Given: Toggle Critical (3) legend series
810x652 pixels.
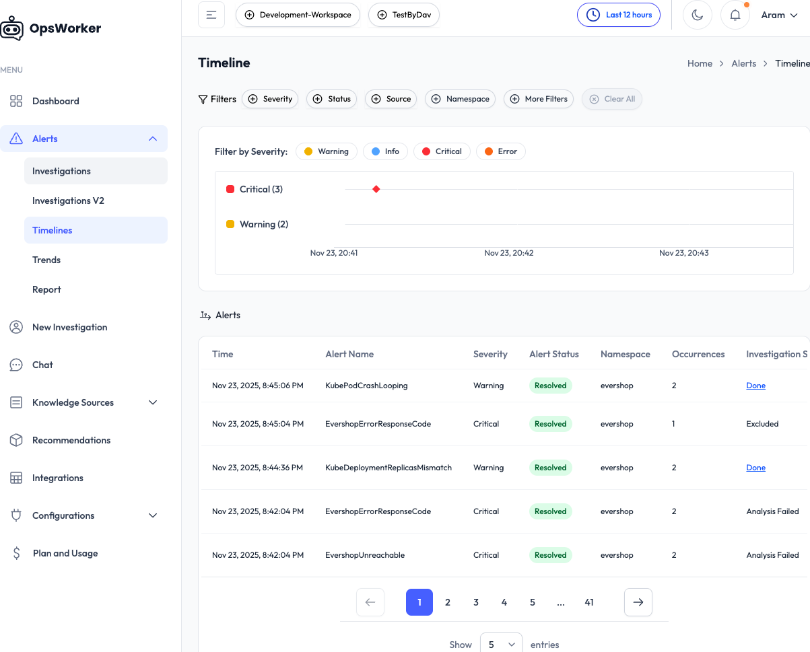Looking at the screenshot, I should pyautogui.click(x=255, y=189).
